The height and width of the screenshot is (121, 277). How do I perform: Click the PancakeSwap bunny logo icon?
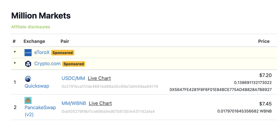click(28, 100)
